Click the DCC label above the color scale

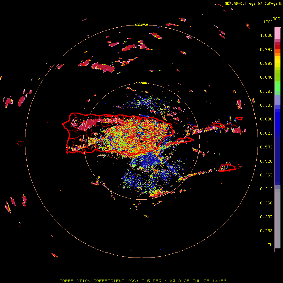(x=276, y=19)
